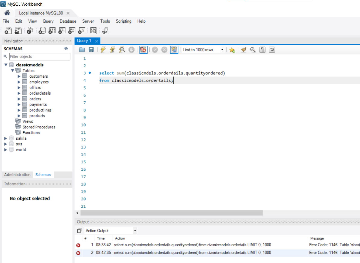Select the Query 1 tab
The image size is (360, 263).
coord(84,41)
